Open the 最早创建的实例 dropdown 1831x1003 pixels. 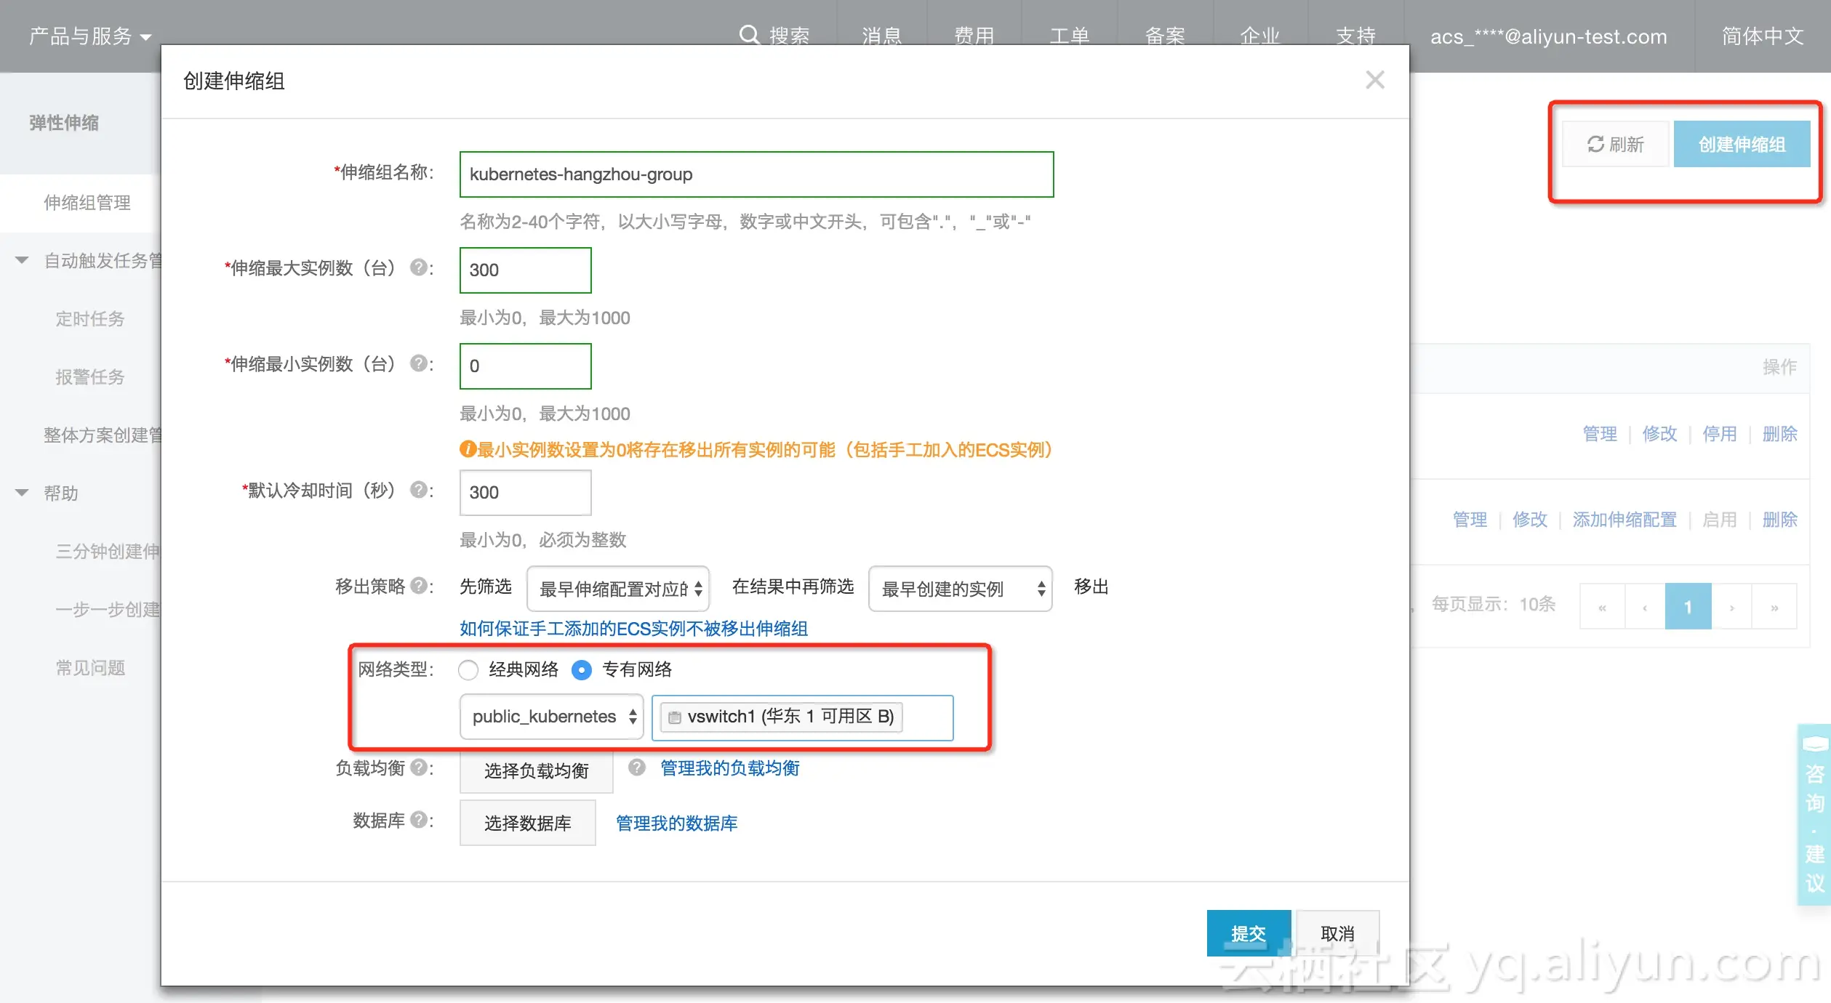tap(960, 589)
